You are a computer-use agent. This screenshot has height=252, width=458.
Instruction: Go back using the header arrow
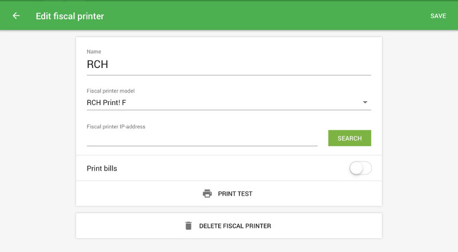pos(16,16)
